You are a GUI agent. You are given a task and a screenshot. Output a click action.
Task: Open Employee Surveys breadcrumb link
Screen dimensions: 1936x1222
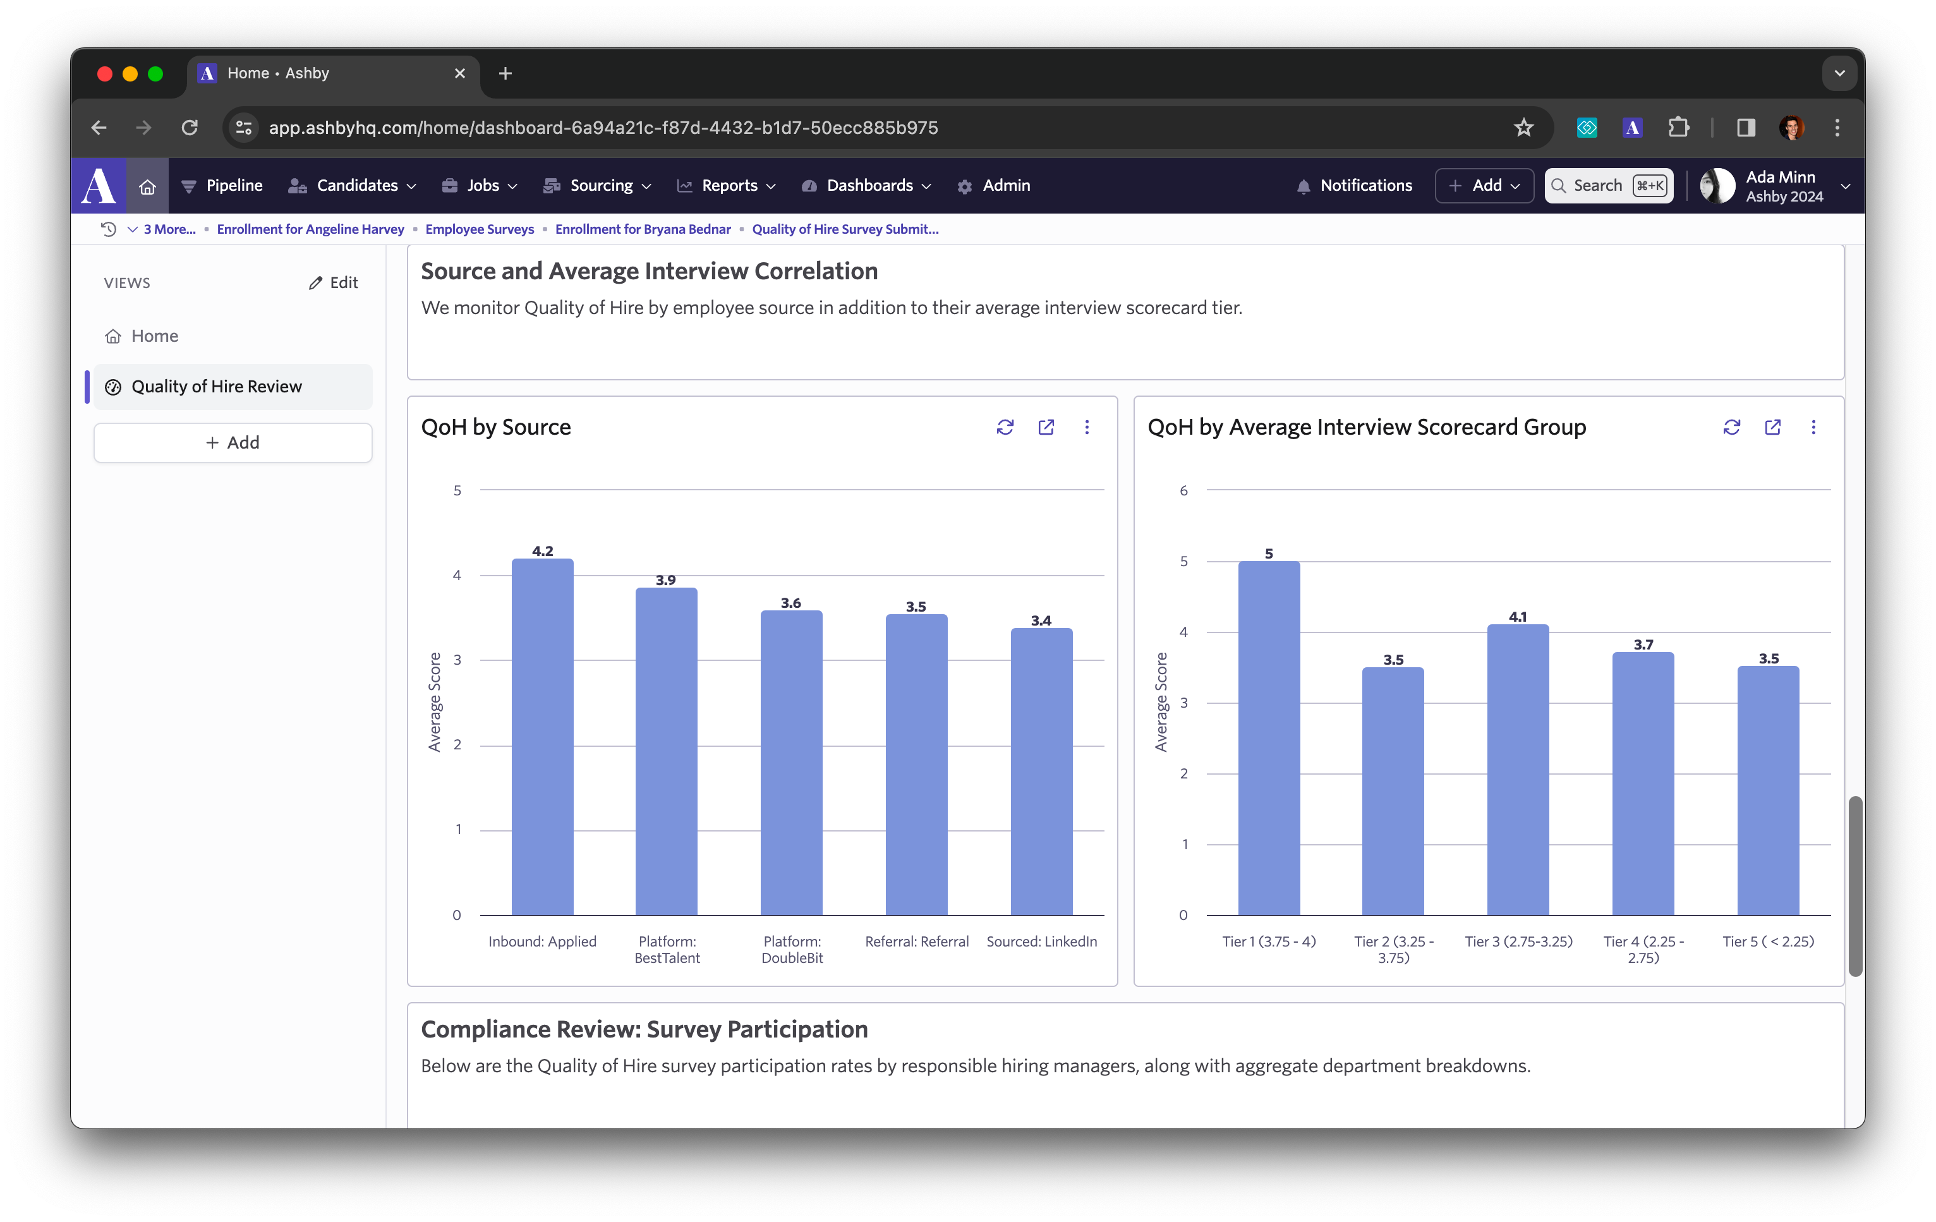click(479, 229)
